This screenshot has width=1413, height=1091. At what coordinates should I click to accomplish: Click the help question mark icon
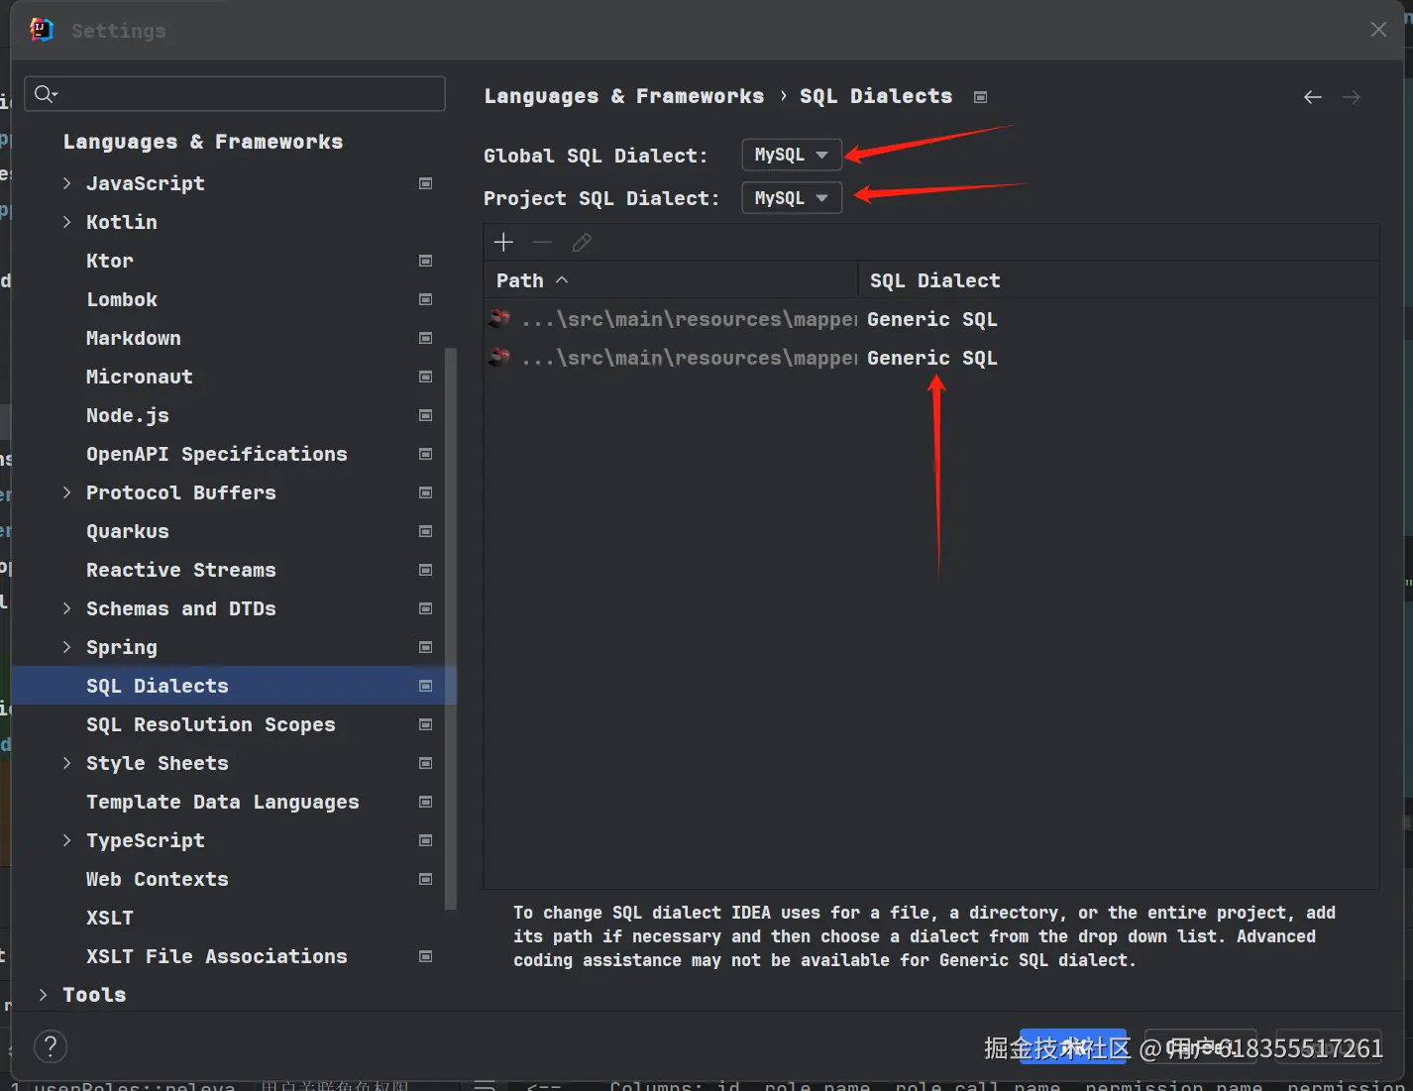[x=51, y=1046]
